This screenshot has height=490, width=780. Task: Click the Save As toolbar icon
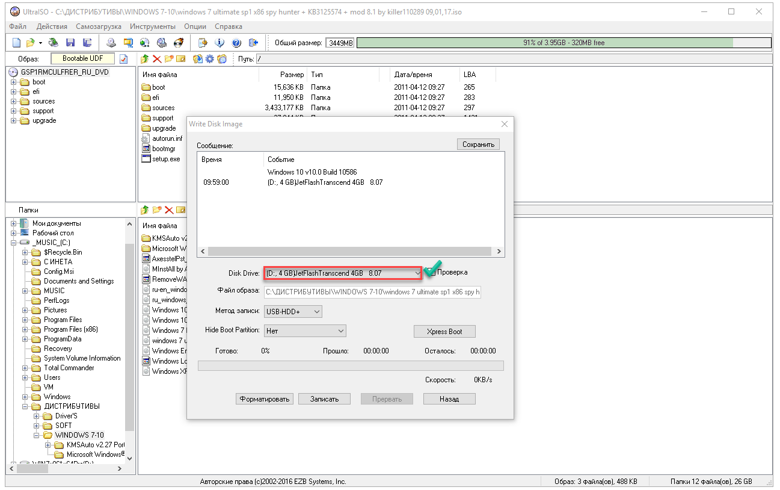click(87, 43)
